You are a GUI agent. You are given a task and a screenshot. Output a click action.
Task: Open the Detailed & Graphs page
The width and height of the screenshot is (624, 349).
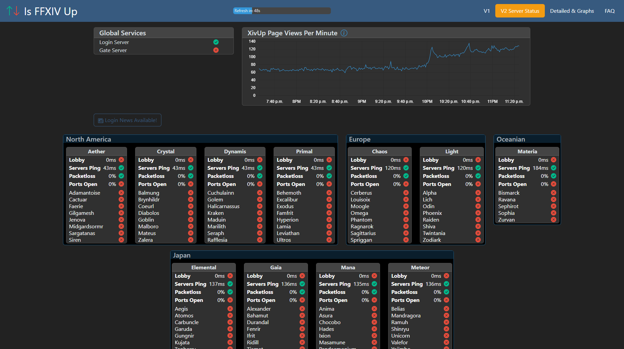[572, 11]
